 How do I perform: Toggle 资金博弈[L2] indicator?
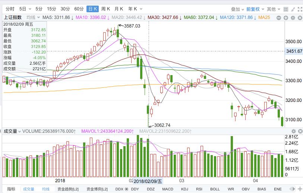coord(97,189)
